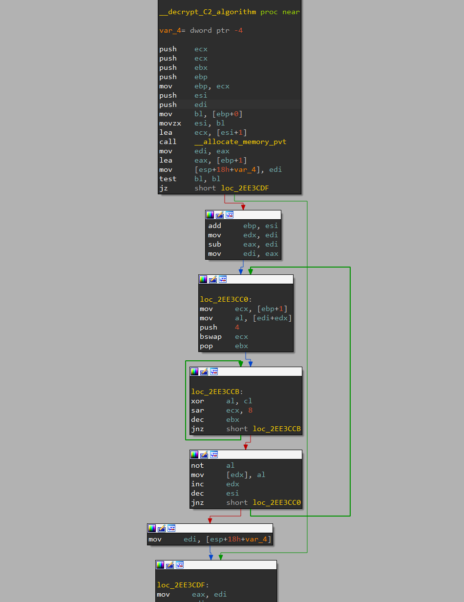Image resolution: width=464 pixels, height=602 pixels.
Task: Select the 'dec ebx' instruction
Action: point(215,419)
